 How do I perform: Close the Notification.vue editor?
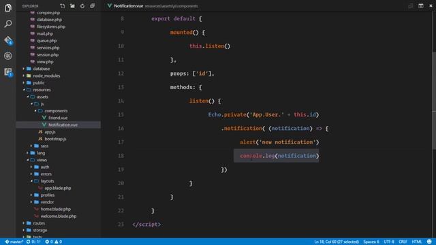click(x=431, y=6)
